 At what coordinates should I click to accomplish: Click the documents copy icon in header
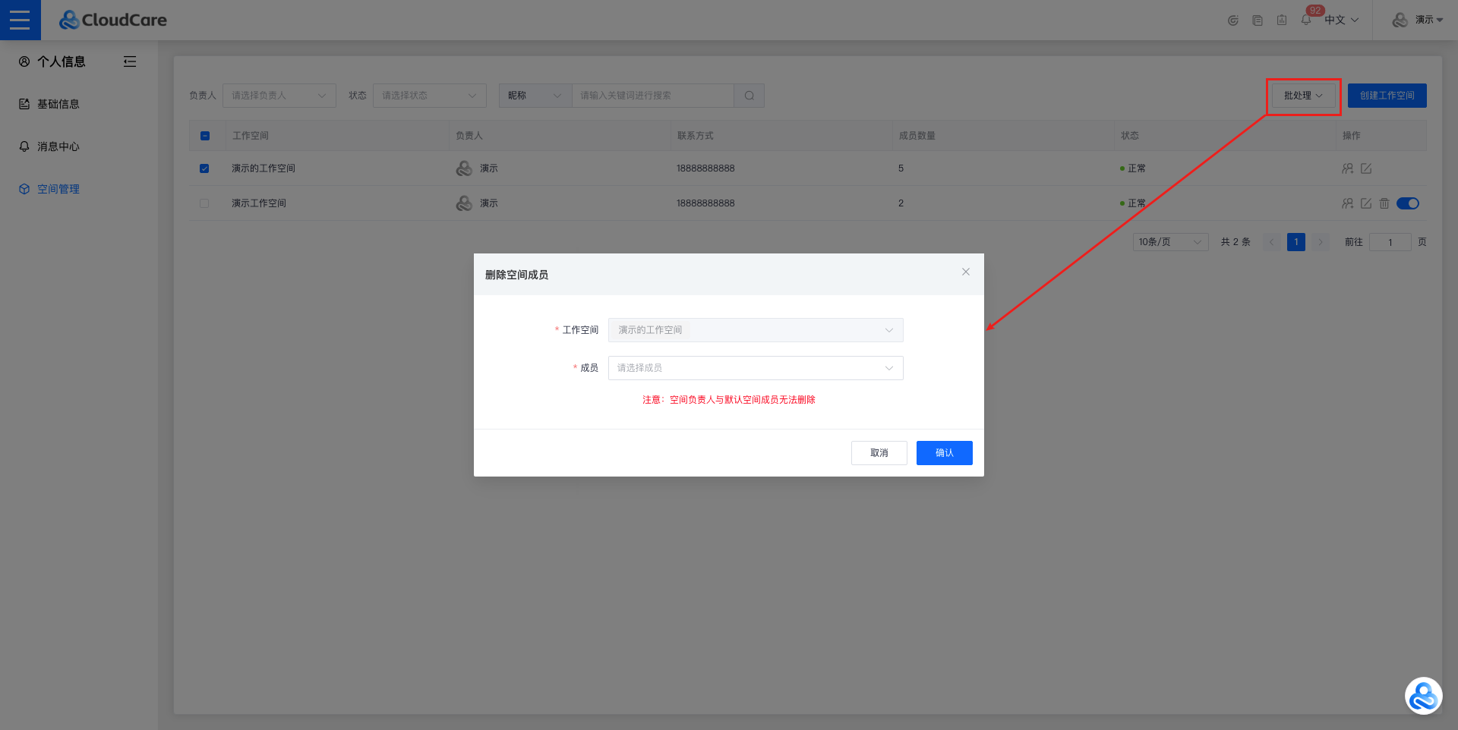(1258, 20)
